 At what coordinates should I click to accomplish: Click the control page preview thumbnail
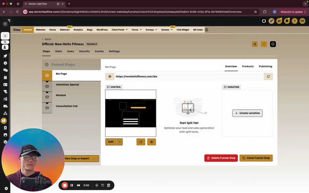(131, 113)
